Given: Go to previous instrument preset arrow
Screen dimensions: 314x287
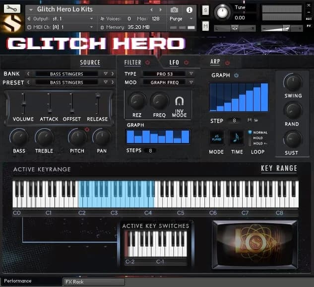Looking at the screenshot, I should [151, 9].
